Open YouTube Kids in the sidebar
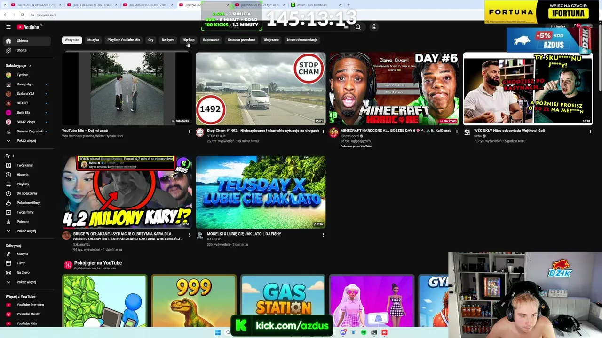Viewport: 602px width, 338px height. (26, 323)
